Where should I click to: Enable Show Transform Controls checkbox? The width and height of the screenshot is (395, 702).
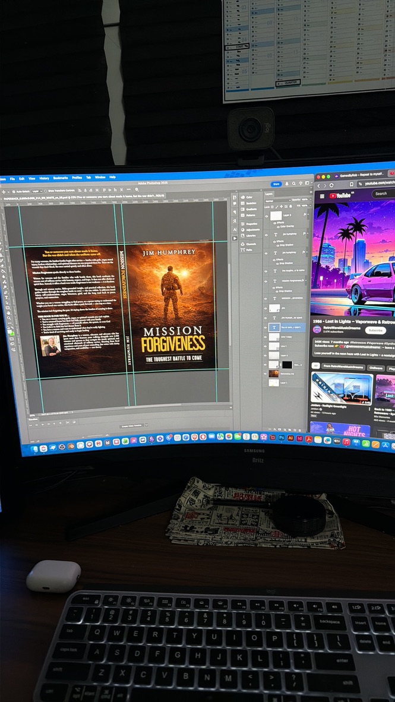(46, 191)
